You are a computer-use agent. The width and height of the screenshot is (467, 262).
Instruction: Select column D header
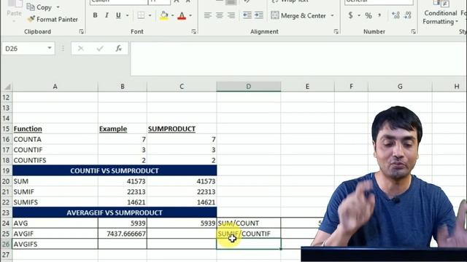(248, 87)
